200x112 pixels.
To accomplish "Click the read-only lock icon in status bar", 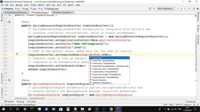I will pyautogui.click(x=194, y=105).
